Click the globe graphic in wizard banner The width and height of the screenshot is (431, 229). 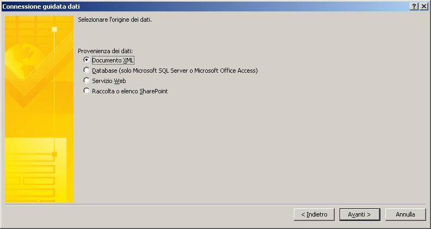[24, 62]
